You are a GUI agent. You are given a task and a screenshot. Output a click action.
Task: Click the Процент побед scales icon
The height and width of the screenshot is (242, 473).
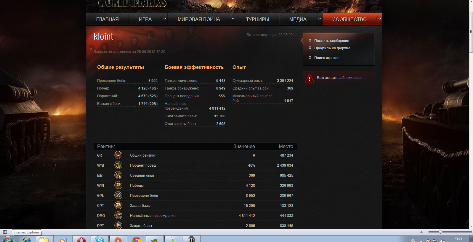(x=118, y=165)
